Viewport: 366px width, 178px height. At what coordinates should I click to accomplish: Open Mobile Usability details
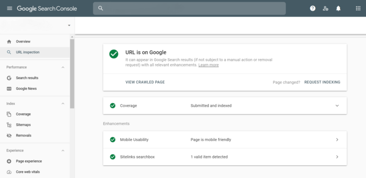click(225, 139)
